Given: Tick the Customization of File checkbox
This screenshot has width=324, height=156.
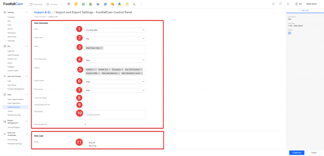Looking at the screenshot, I should point(86,105).
